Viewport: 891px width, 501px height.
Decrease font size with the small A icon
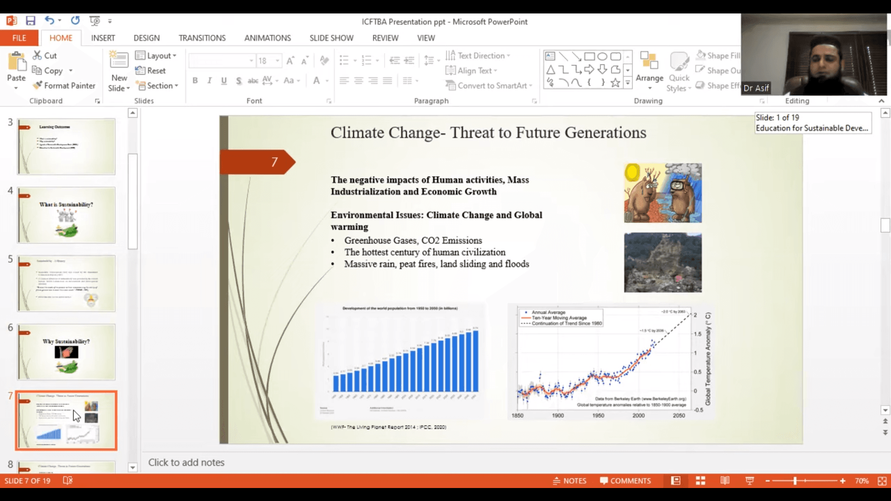305,61
